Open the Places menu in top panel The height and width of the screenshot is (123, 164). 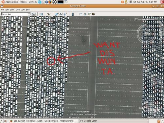tap(23, 2)
